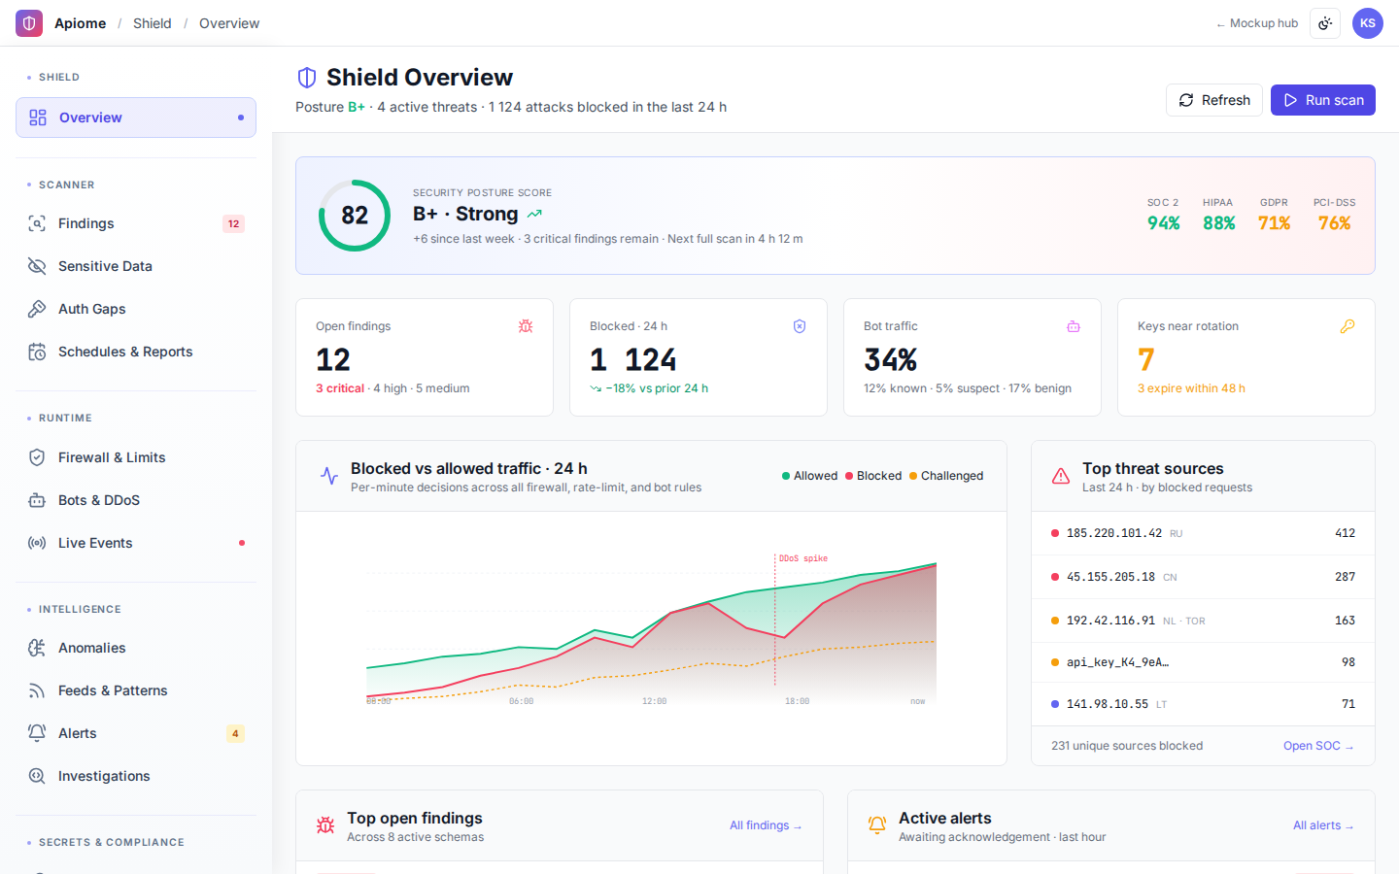Toggle the Challenged series in chart legend
The image size is (1399, 874).
tap(946, 476)
